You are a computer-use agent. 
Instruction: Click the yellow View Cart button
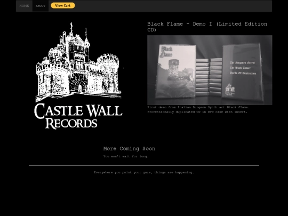(63, 5)
